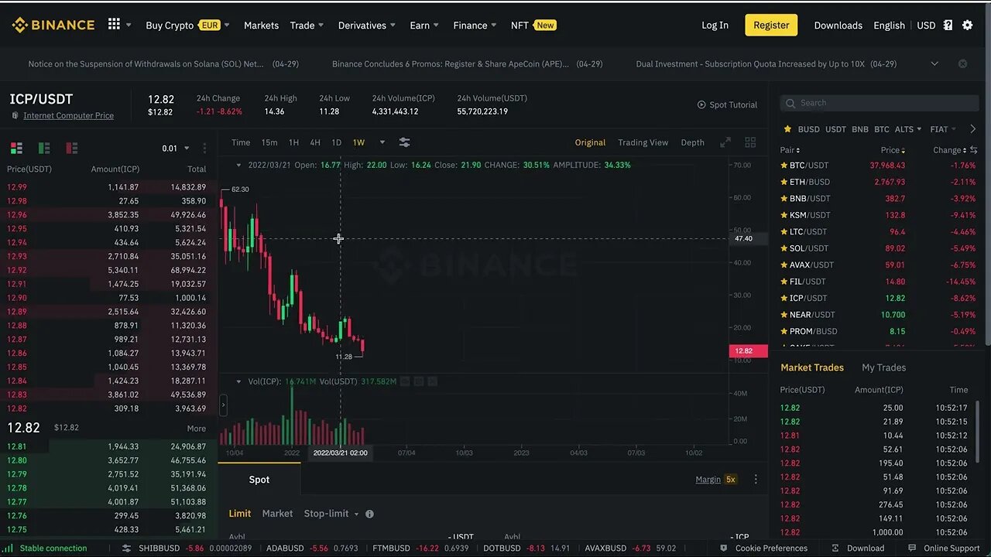
Task: Sort market list by Pair
Action: (790, 150)
